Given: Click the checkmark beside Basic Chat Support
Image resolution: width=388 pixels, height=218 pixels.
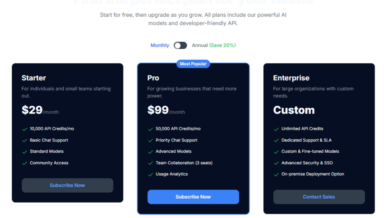Looking at the screenshot, I should pos(25,140).
